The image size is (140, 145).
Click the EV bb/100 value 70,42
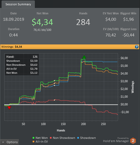pyautogui.click(x=111, y=35)
